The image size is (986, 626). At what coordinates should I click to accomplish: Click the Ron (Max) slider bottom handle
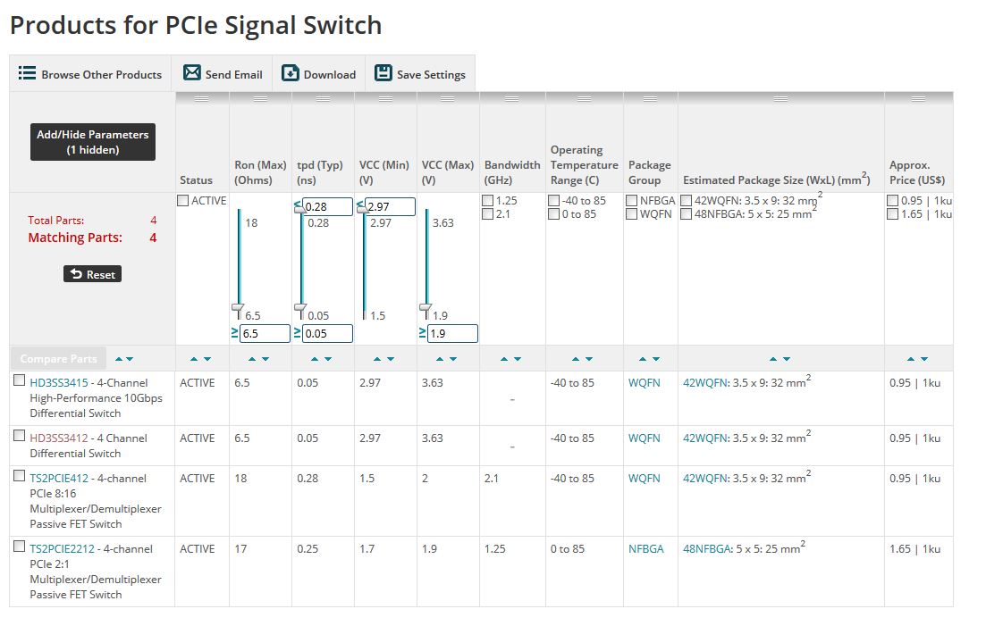238,310
